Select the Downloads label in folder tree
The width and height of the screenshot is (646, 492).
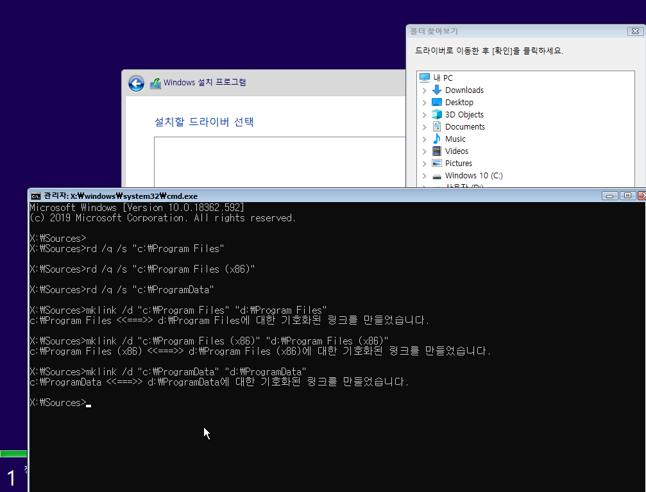[x=464, y=90]
